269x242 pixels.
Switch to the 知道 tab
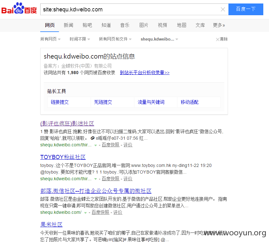pos(106,25)
